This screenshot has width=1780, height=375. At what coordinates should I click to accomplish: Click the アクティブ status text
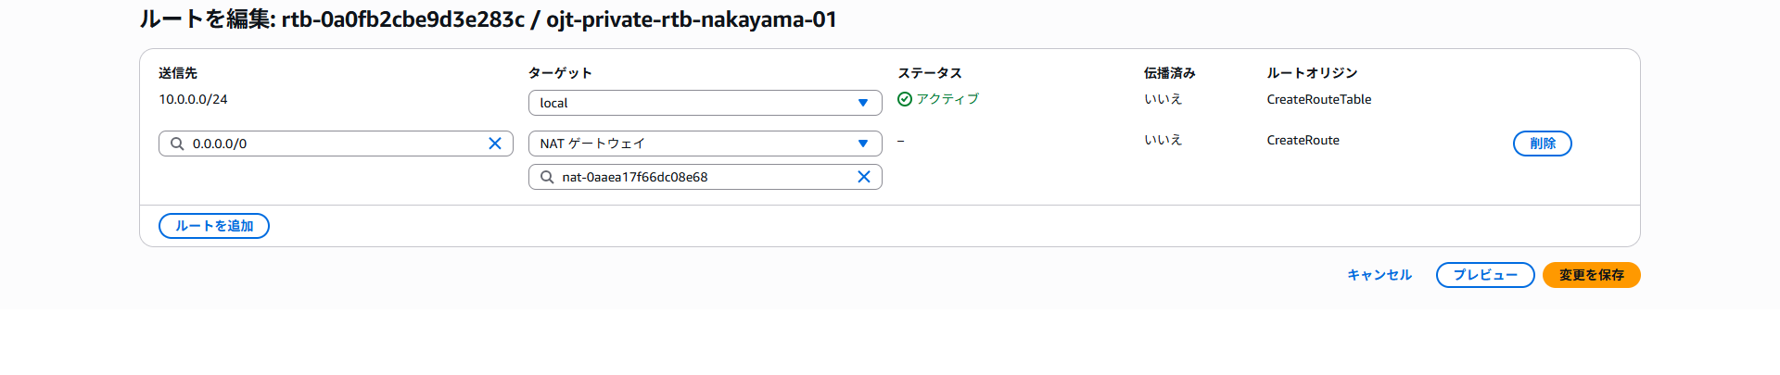[x=947, y=99]
